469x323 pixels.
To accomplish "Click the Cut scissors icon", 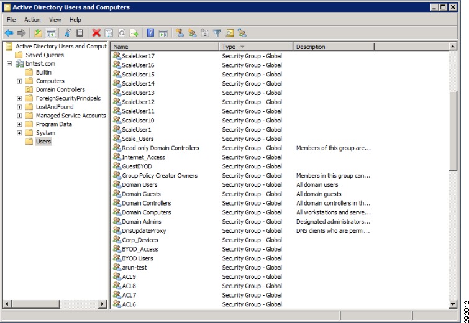I will (68, 33).
